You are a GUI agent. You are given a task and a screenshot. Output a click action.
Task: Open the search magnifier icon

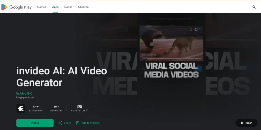point(254,7)
